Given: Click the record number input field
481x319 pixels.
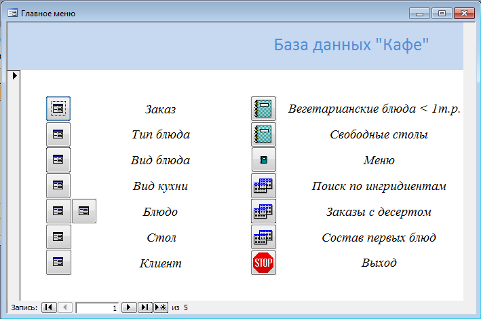Looking at the screenshot, I should [97, 307].
